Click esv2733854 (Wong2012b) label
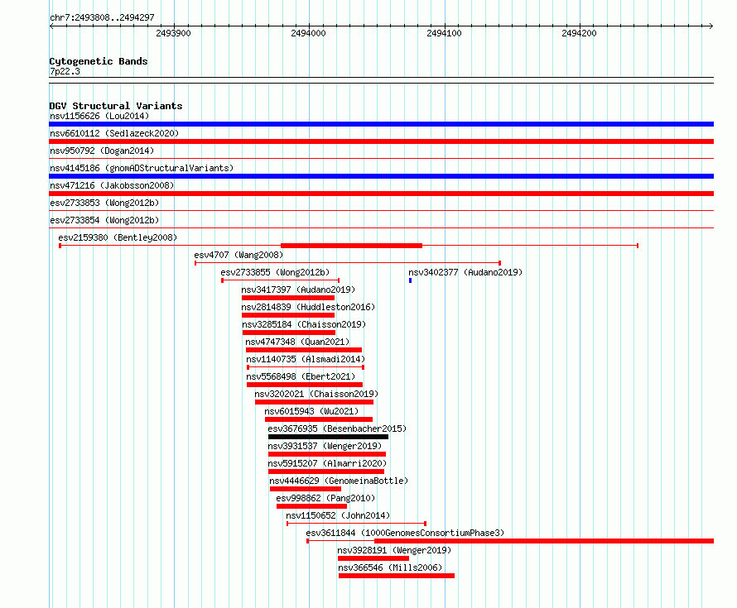Viewport: 737px width, 608px height. point(104,220)
